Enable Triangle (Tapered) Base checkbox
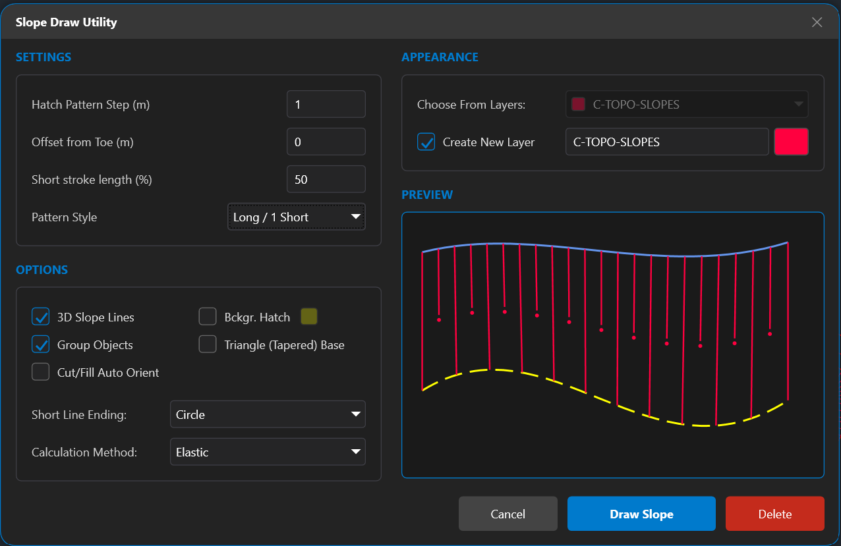 208,344
